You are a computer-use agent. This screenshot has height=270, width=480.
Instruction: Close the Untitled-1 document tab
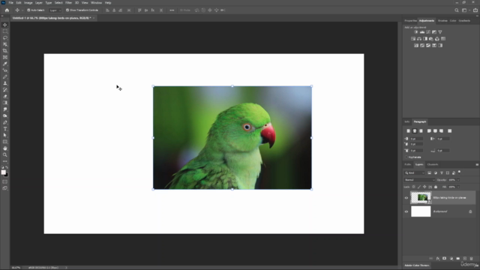tap(94, 18)
